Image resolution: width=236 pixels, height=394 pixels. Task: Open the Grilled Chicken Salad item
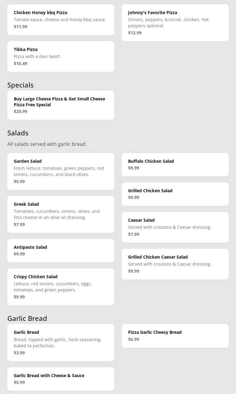point(175,194)
